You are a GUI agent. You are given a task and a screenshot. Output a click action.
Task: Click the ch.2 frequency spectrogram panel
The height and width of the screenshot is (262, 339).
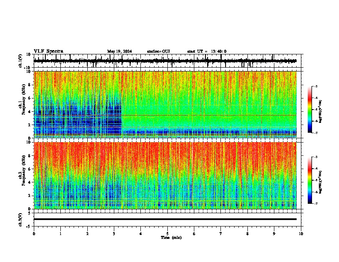pos(165,176)
